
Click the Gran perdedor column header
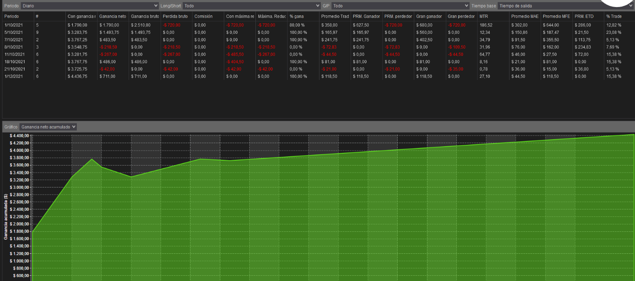point(461,16)
